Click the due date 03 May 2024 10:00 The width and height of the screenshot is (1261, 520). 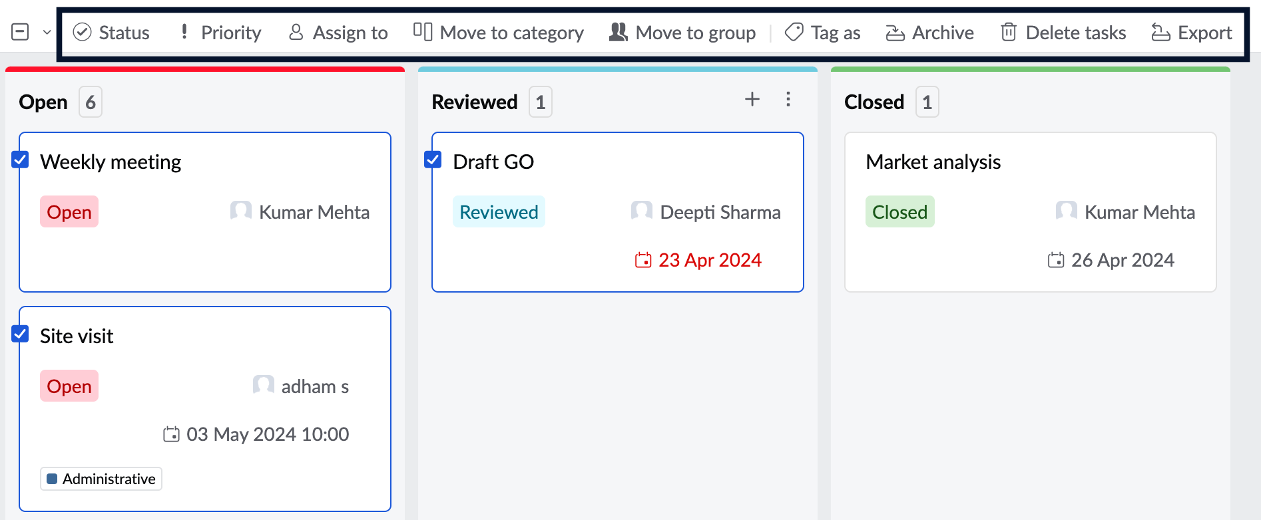(268, 434)
